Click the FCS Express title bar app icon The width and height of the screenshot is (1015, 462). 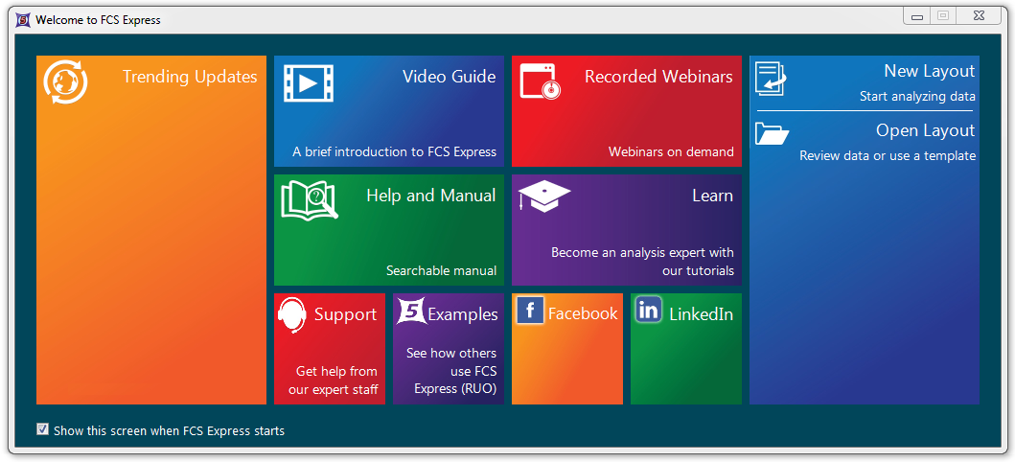23,19
